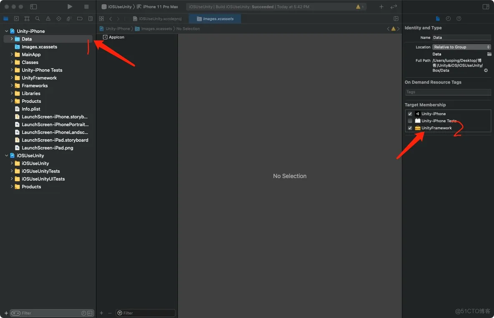
Task: Jump to previous issue in jump bar
Action: point(388,29)
